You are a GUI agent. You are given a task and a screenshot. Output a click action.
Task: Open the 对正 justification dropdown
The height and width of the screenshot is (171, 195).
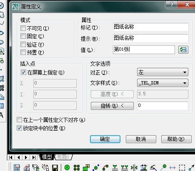pyautogui.click(x=162, y=72)
